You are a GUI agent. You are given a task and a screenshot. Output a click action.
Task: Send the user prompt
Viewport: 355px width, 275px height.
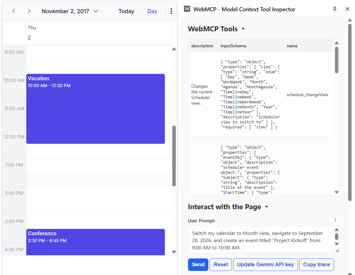coord(198,264)
